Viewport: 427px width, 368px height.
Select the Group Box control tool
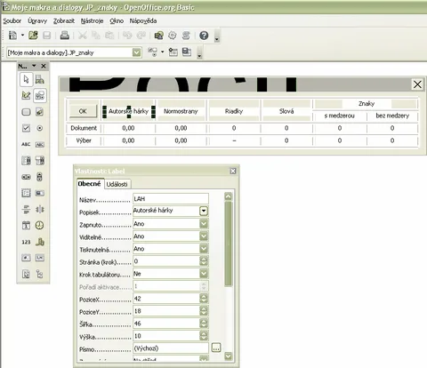[x=26, y=193]
